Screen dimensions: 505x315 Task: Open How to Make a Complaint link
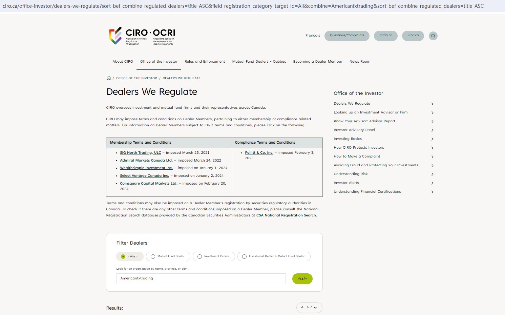[x=357, y=156]
